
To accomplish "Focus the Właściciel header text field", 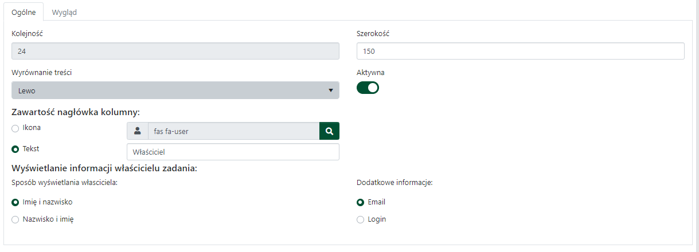I will click(232, 152).
